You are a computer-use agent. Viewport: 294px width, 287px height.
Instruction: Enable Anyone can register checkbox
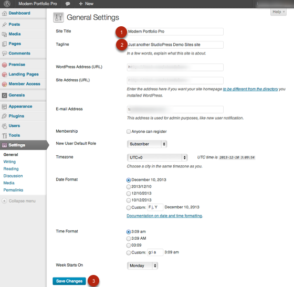point(129,132)
